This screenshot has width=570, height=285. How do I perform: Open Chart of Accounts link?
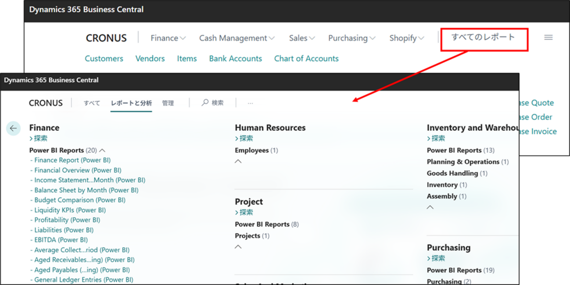click(306, 58)
